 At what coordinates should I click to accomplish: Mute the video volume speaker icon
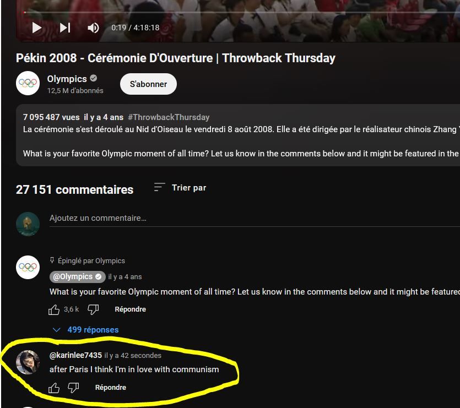93,28
